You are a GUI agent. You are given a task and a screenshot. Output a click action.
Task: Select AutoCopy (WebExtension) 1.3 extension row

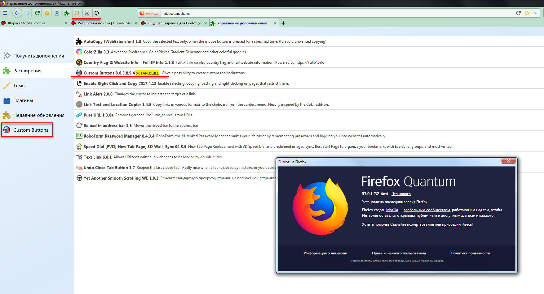pyautogui.click(x=309, y=41)
